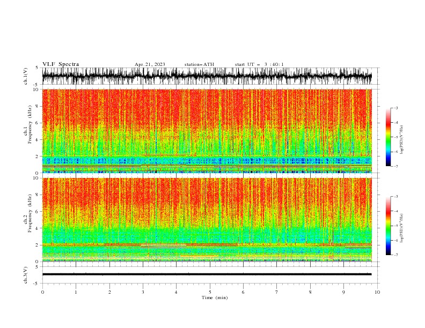
Task: Click the ch.1 spectrogram panel
Action: (x=207, y=131)
